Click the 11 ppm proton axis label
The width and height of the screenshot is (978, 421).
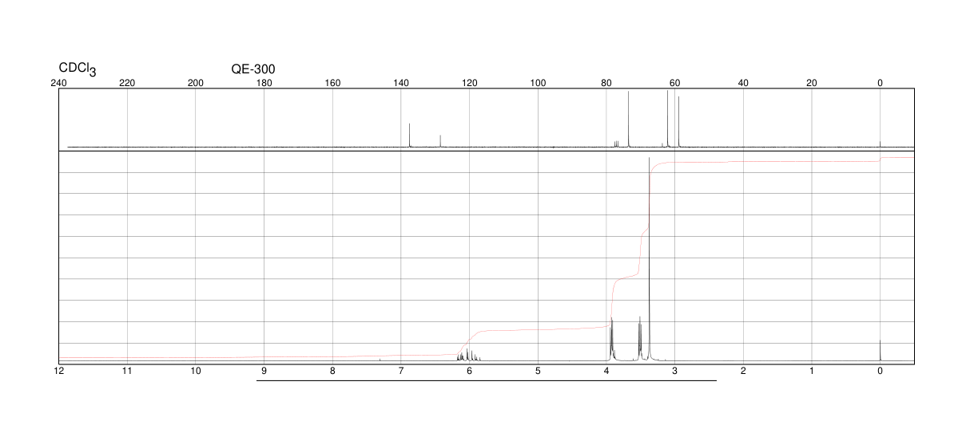[x=127, y=372]
